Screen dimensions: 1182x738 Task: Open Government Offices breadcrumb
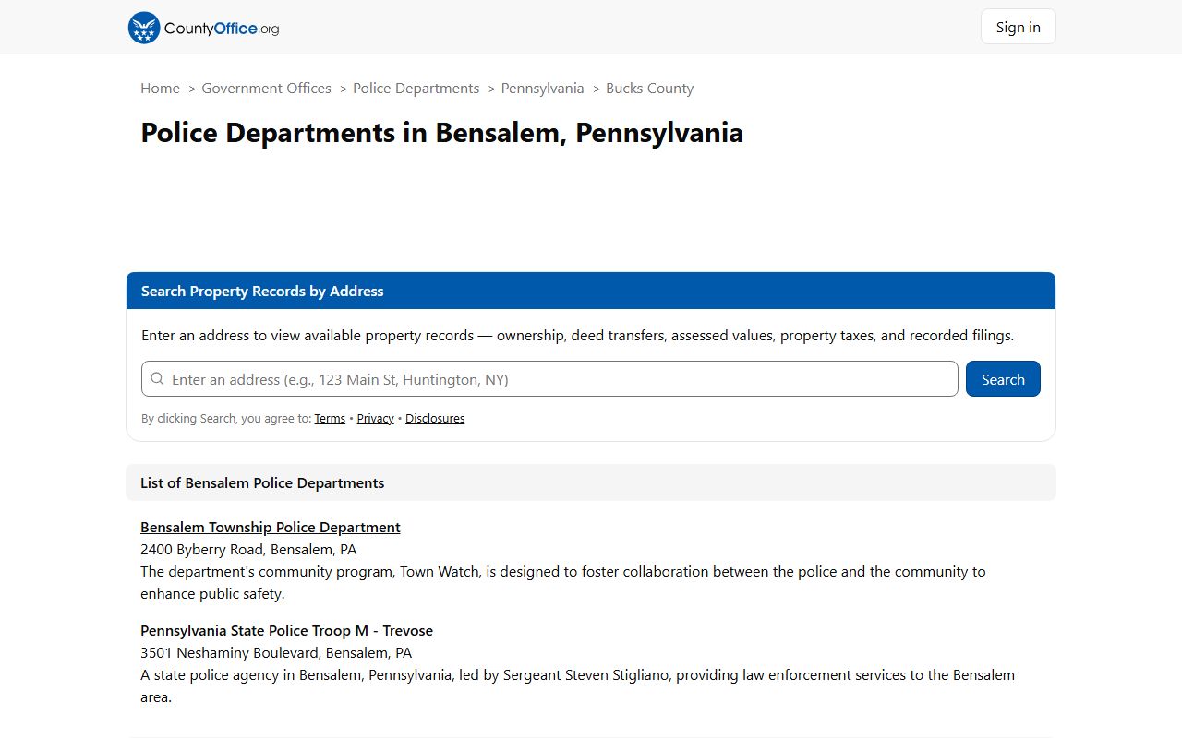click(266, 89)
